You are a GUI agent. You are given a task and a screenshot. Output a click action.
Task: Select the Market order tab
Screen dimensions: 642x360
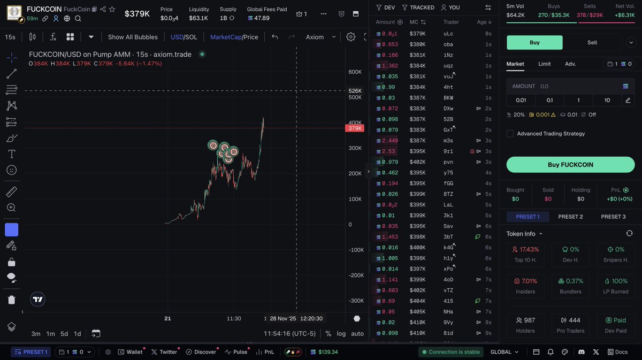[515, 64]
